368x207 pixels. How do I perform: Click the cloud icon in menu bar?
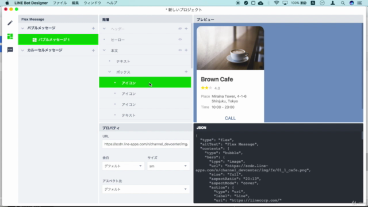(x=260, y=3)
